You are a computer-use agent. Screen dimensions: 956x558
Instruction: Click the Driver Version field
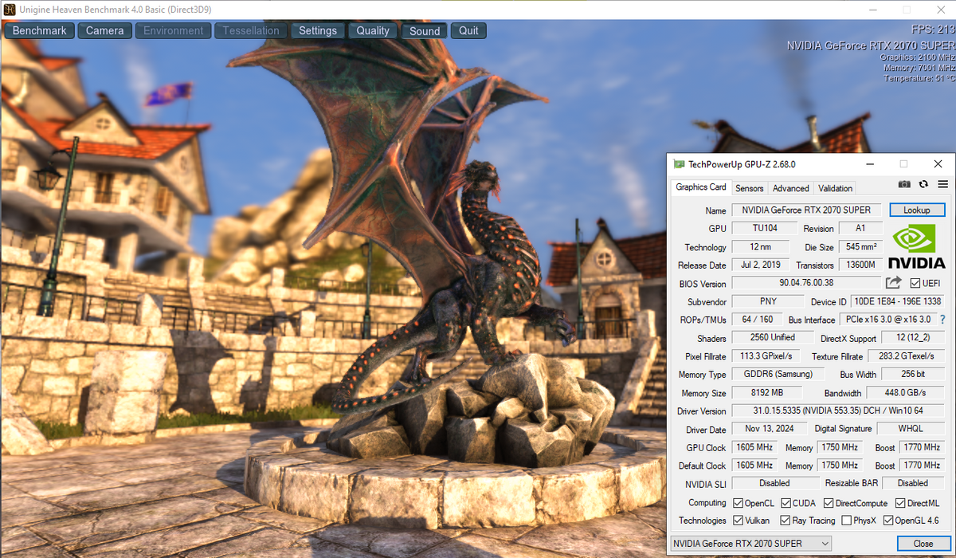tap(837, 411)
